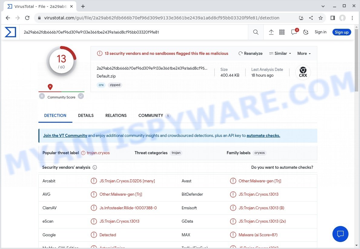Screen dimensions: 360x249
Task: Open the search magnifier icon
Action: coord(256,32)
